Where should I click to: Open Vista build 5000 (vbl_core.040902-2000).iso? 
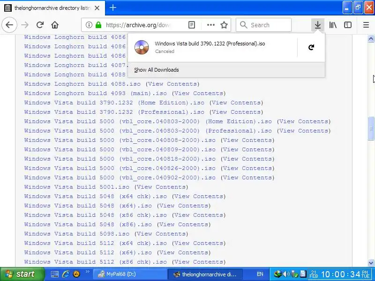point(120,177)
